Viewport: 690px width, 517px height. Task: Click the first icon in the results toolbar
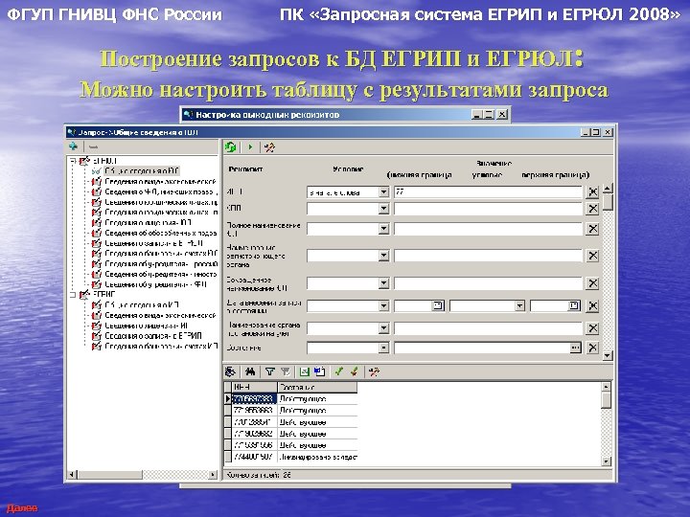coord(230,371)
